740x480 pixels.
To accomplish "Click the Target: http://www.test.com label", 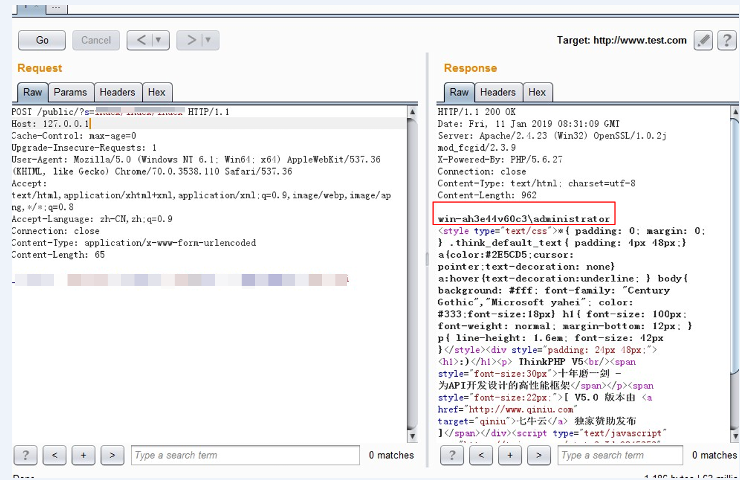I will [x=622, y=40].
